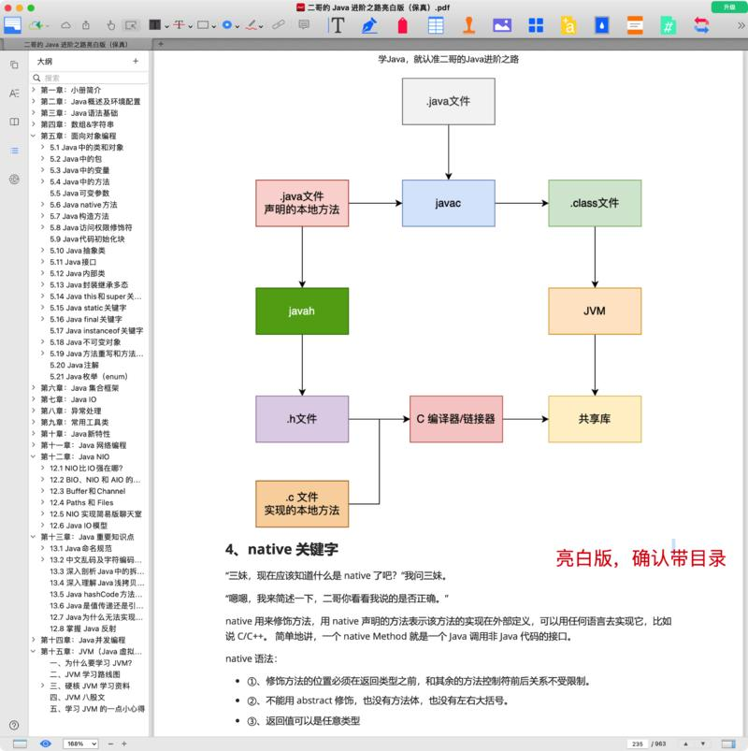Switch the outline list view highlighted in blue

click(x=14, y=148)
